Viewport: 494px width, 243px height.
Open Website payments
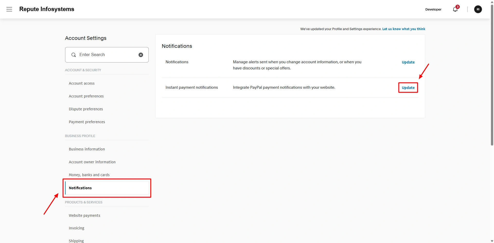pos(84,215)
